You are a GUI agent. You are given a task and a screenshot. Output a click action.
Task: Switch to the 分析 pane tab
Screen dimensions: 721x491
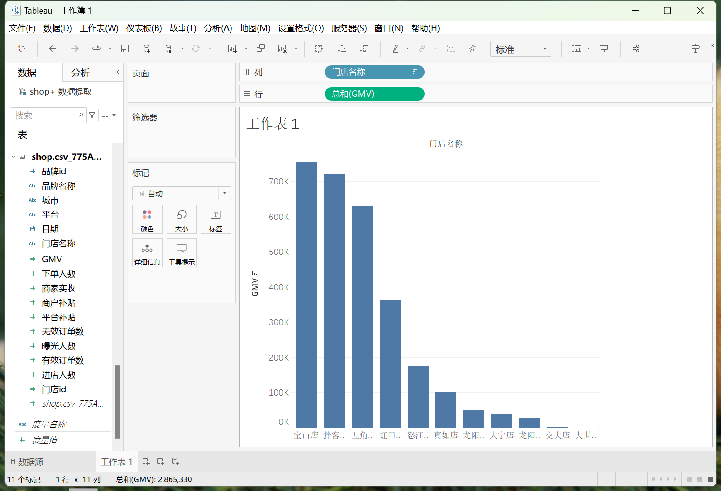pos(81,73)
